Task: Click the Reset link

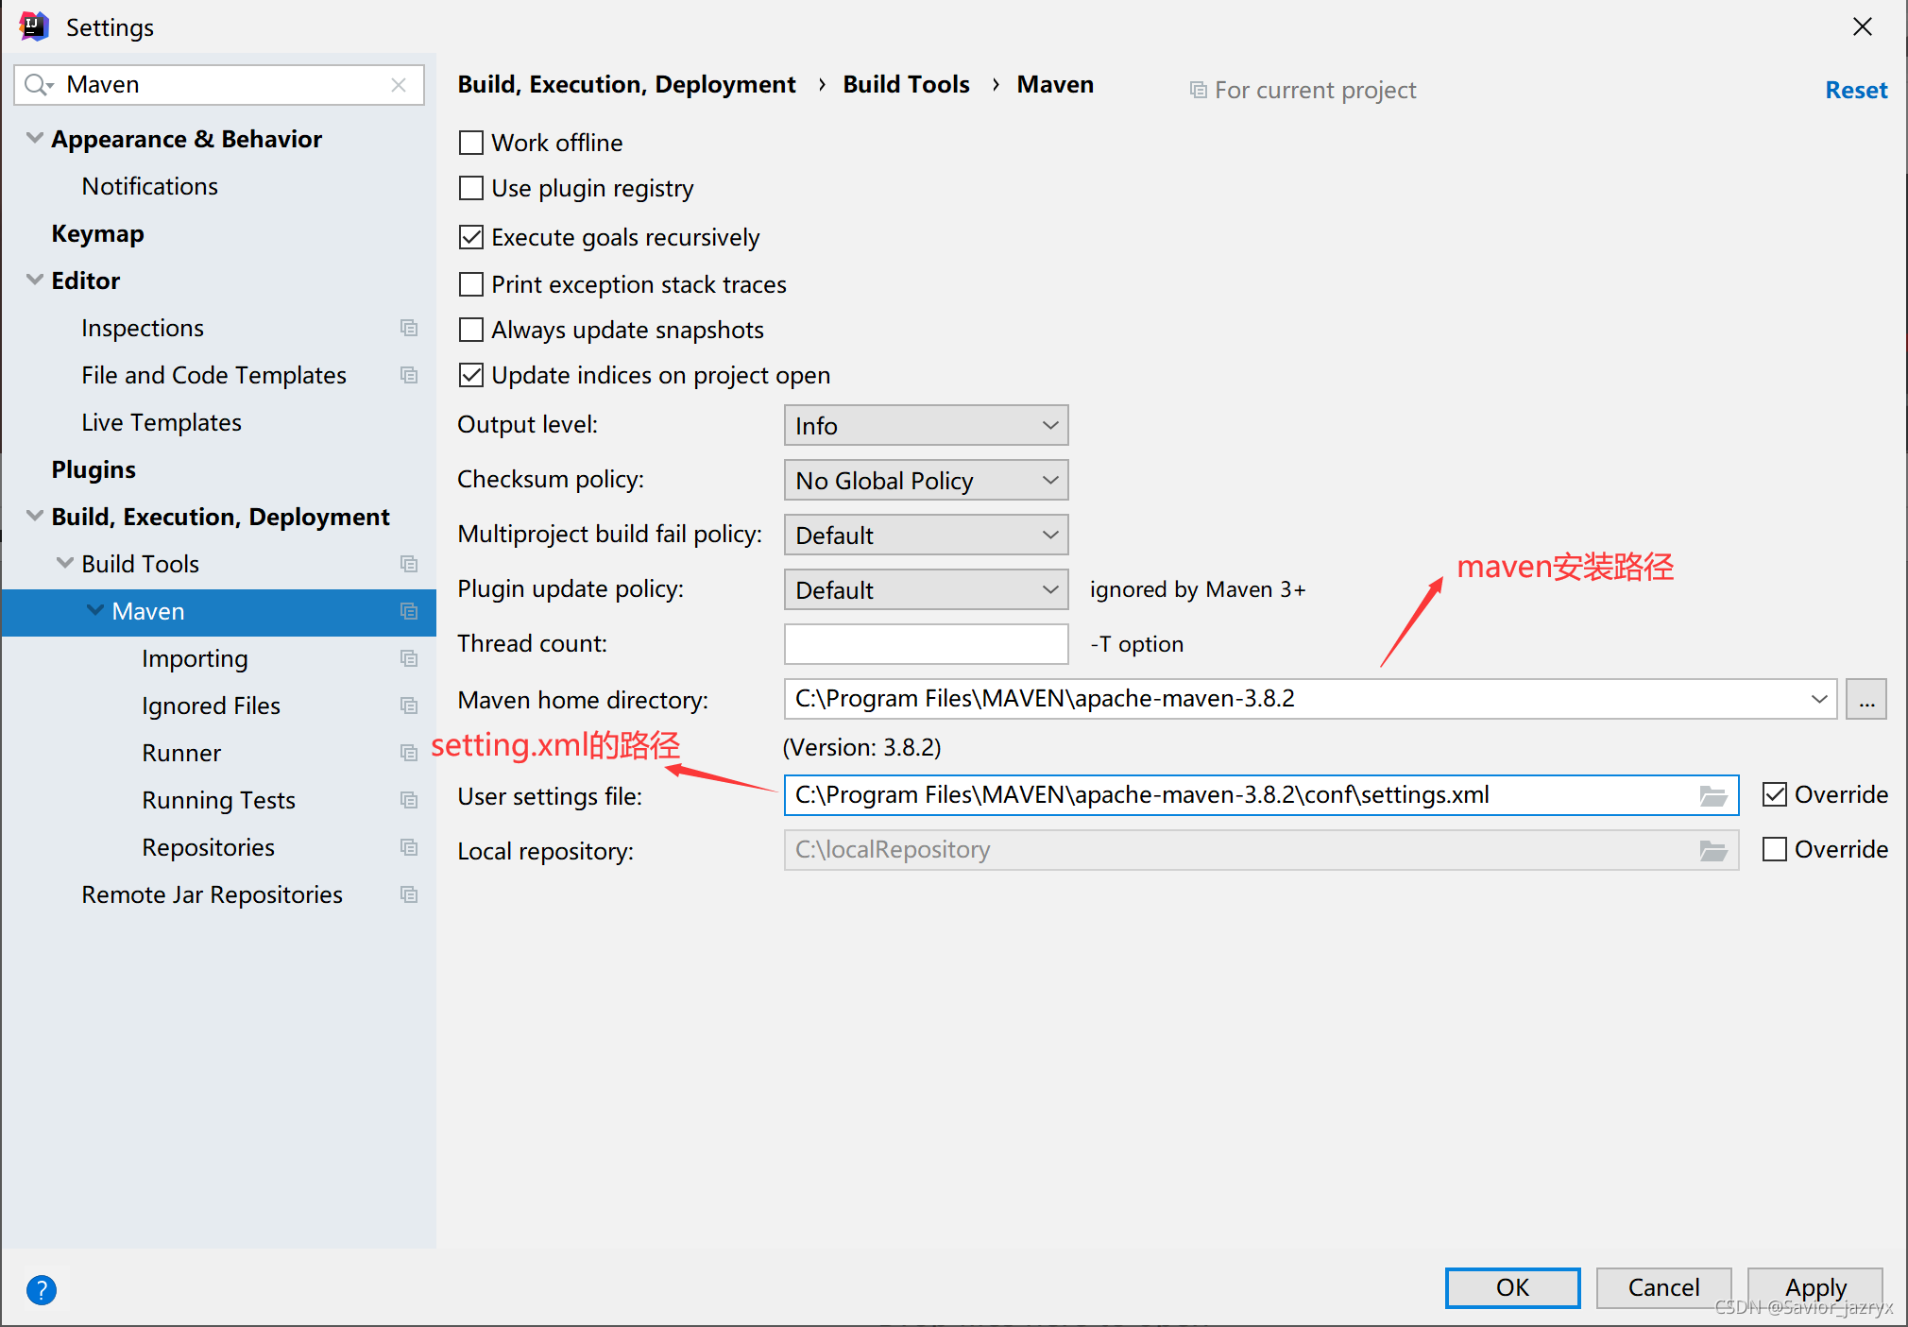Action: (1855, 90)
